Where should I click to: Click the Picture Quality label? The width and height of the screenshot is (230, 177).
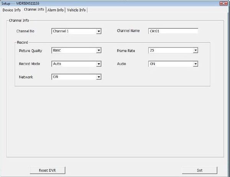tap(30, 51)
